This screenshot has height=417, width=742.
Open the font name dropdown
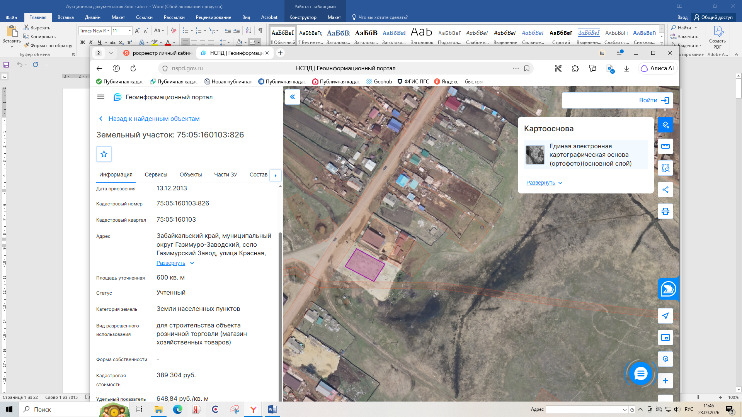[109, 31]
